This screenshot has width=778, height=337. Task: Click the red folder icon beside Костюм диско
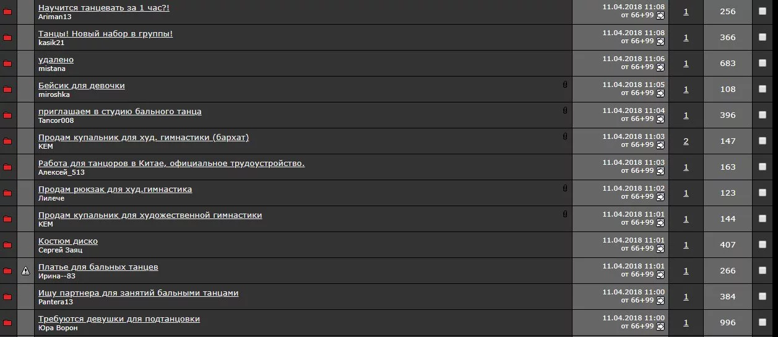tap(7, 245)
